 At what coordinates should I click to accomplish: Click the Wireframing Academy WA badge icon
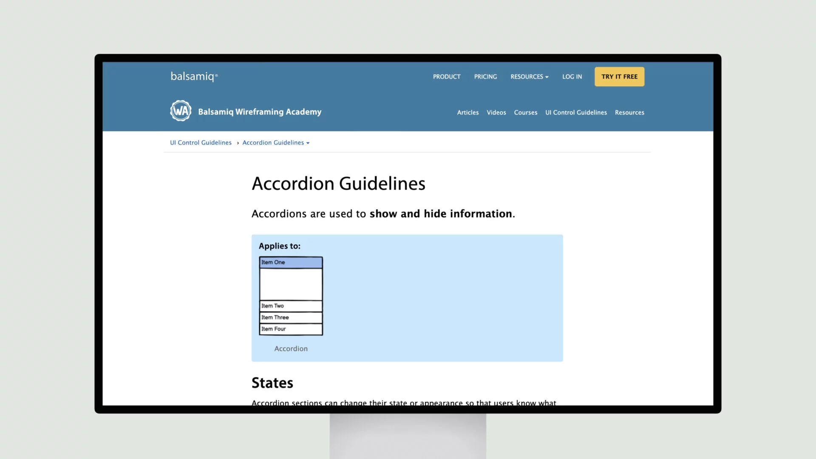(x=181, y=111)
